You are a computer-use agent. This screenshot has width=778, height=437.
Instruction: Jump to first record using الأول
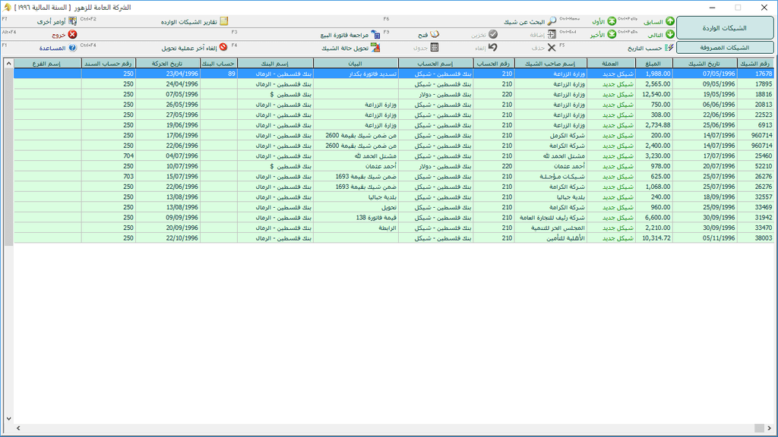coord(605,22)
